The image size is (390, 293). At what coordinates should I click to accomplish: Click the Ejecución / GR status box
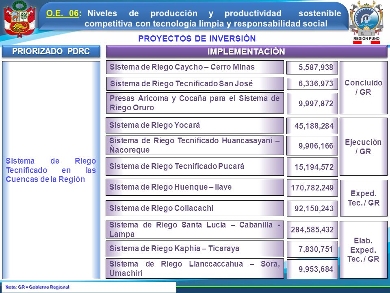click(363, 147)
